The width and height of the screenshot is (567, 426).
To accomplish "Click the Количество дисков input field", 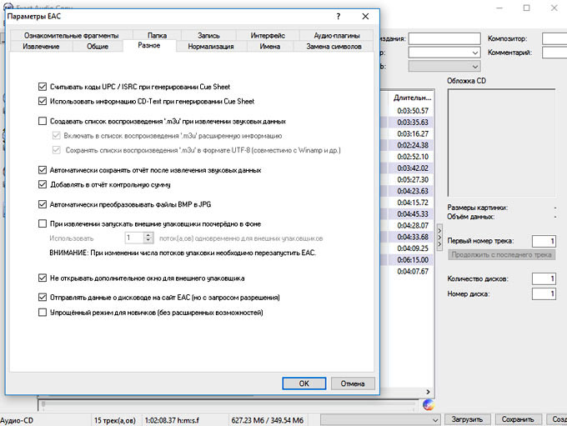I will point(541,278).
